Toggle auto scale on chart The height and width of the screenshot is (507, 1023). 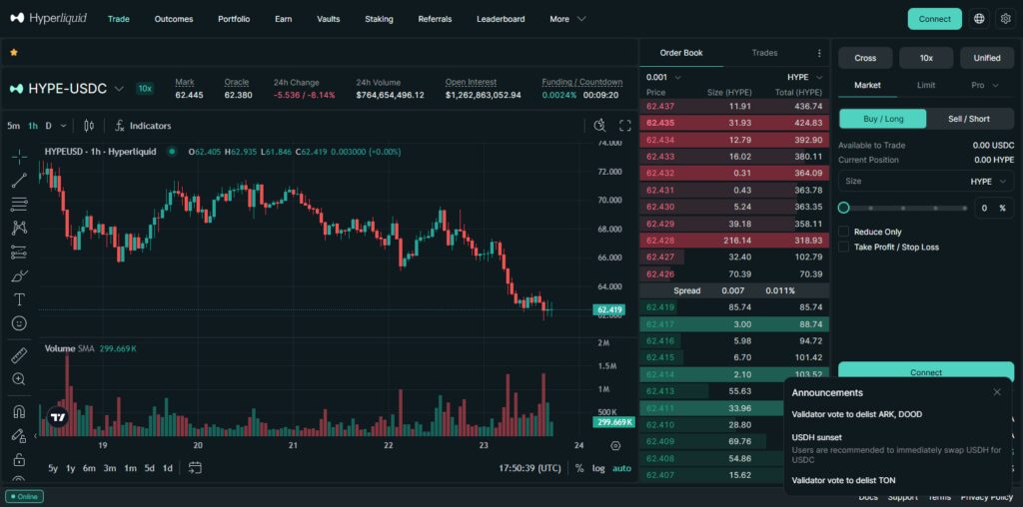(x=621, y=468)
